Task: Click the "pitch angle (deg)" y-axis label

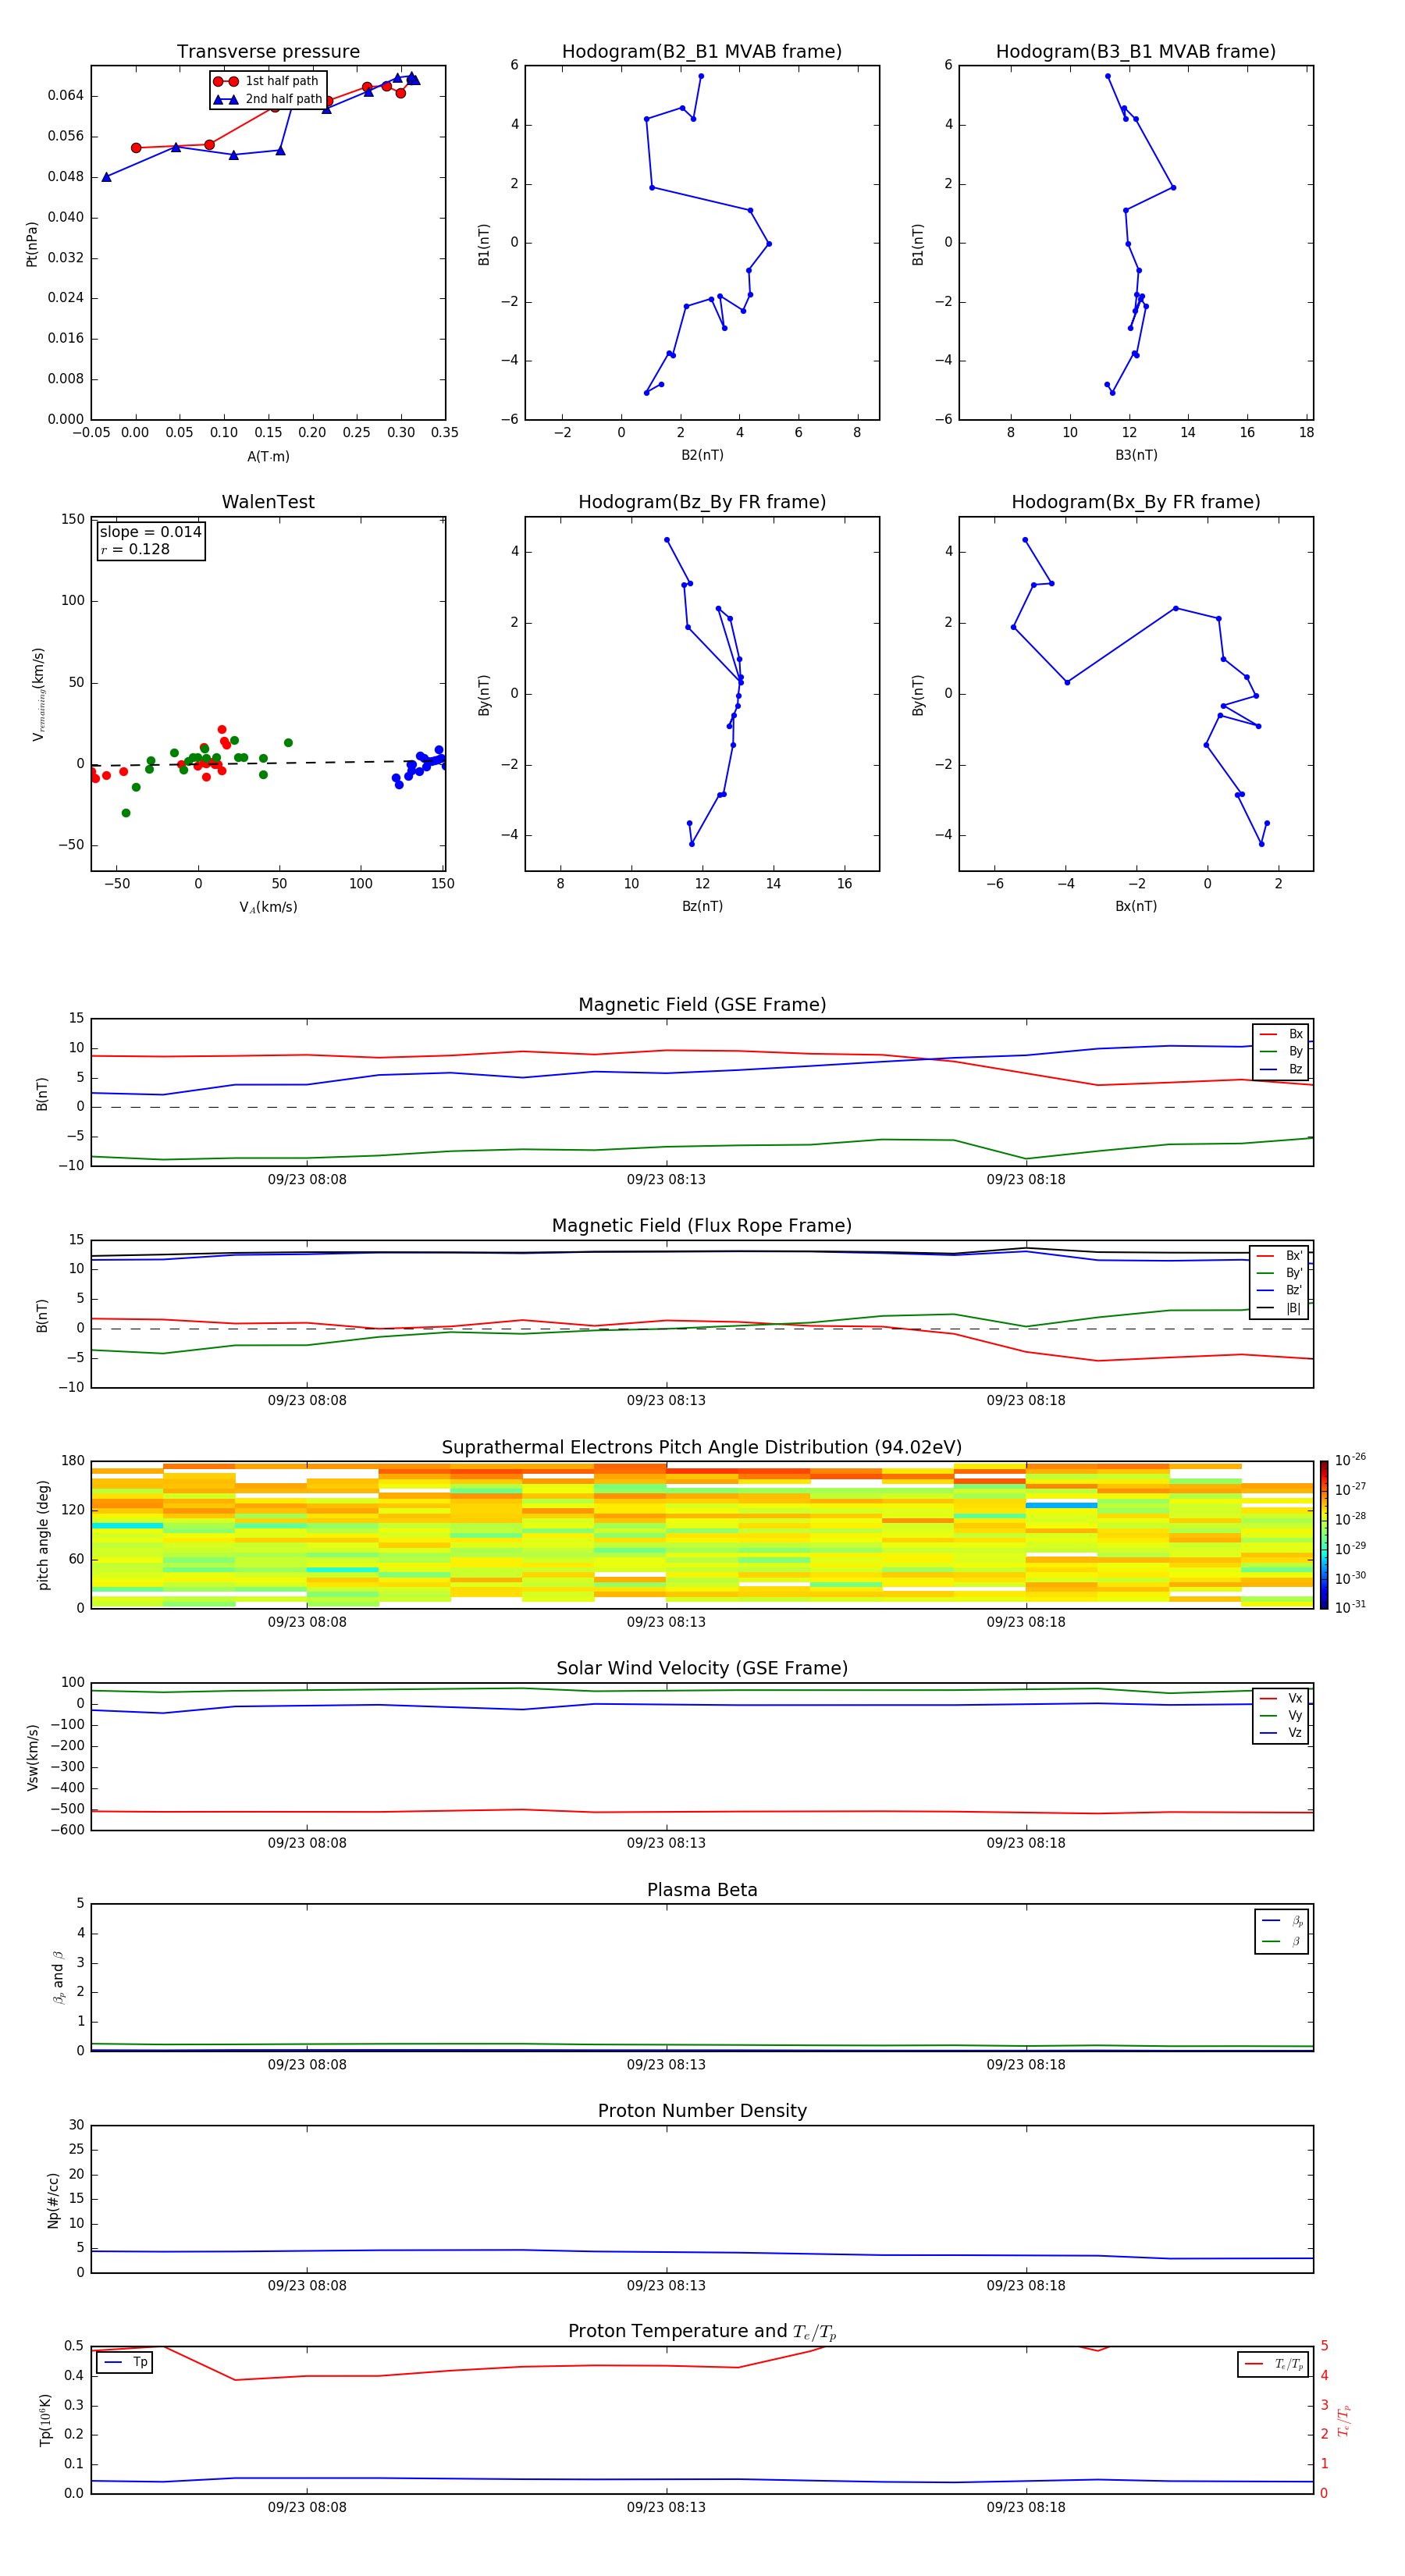Action: click(43, 1535)
